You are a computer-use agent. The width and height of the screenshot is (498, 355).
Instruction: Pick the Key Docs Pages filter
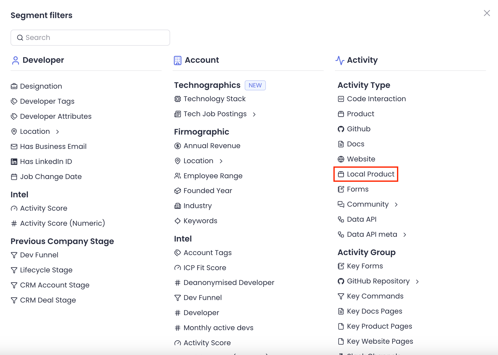pyautogui.click(x=374, y=311)
